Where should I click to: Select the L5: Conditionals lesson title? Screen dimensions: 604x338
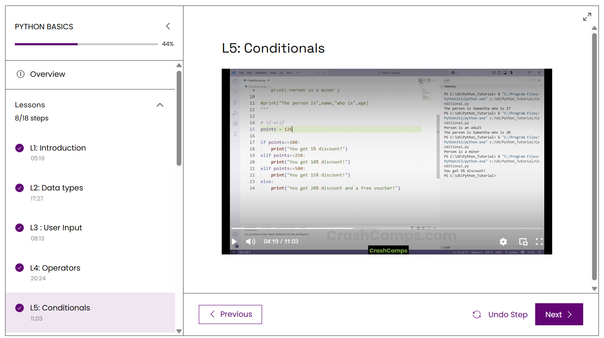tap(60, 308)
